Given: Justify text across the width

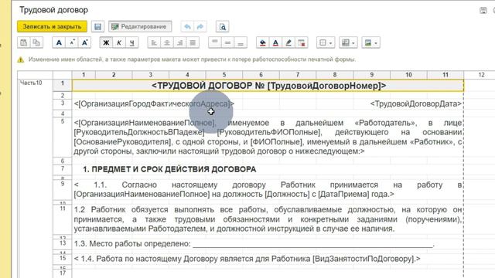Looking at the screenshot, I should pyautogui.click(x=193, y=42).
